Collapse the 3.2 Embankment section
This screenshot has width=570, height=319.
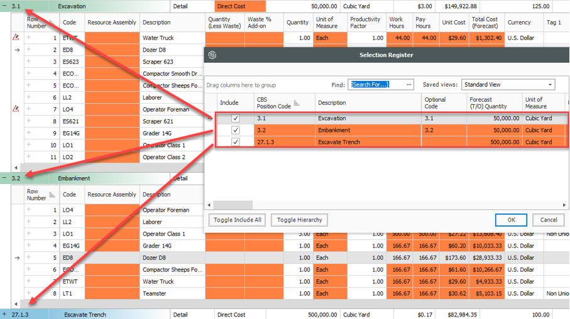5,178
